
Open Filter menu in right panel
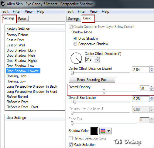click(82, 12)
